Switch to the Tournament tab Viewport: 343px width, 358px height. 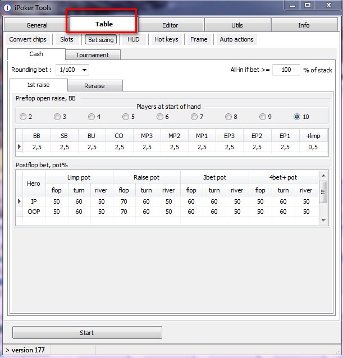[93, 55]
